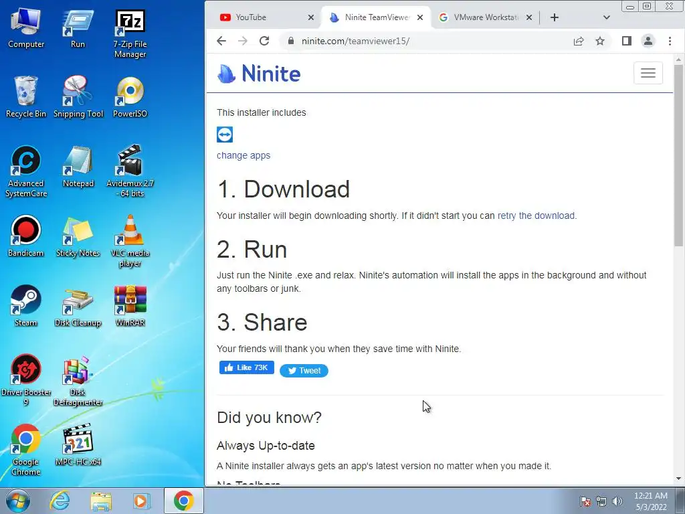The height and width of the screenshot is (514, 685).
Task: Open Chrome three-dot menu
Action: [x=670, y=41]
